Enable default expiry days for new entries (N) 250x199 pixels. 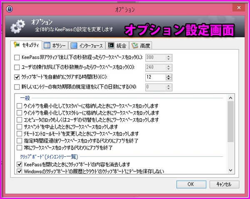coord(17,87)
